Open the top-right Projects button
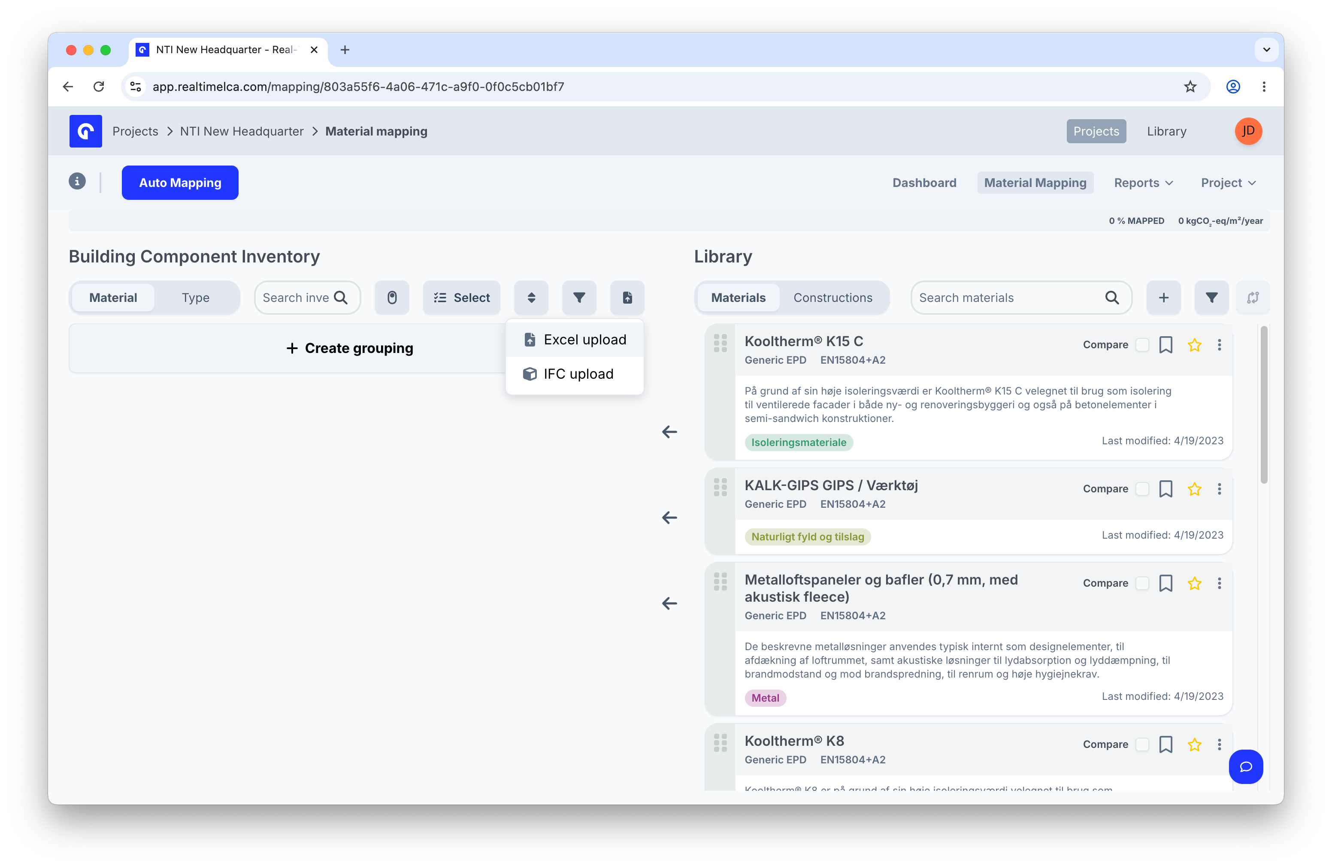 point(1096,131)
